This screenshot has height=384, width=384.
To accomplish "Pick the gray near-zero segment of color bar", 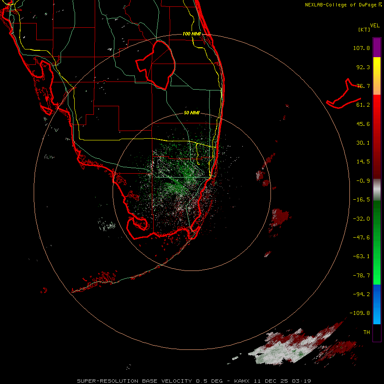I will pyautogui.click(x=377, y=189).
